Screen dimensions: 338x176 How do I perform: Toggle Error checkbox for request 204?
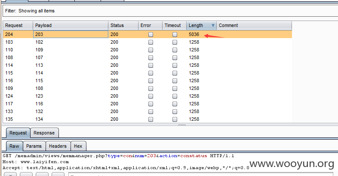(x=151, y=34)
